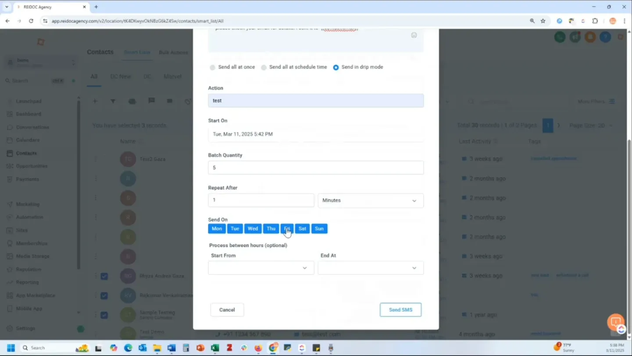Open the browser extensions puzzle icon
Screen dimensions: 632x356
click(x=595, y=21)
